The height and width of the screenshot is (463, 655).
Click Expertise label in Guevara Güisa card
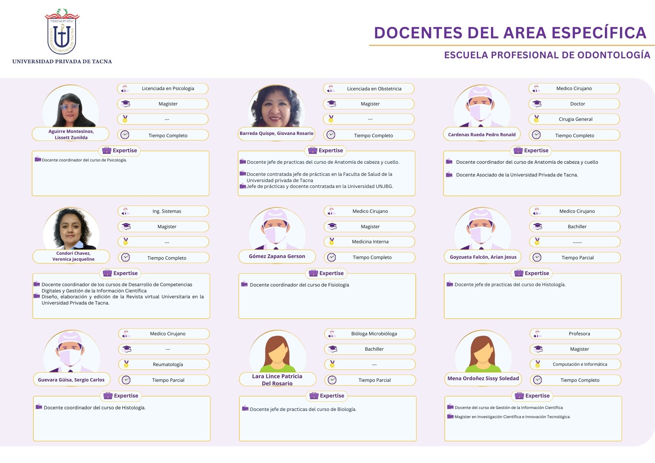click(x=121, y=396)
